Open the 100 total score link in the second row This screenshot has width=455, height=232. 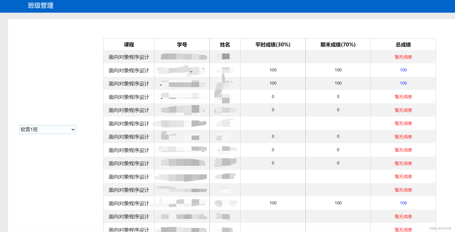[403, 70]
